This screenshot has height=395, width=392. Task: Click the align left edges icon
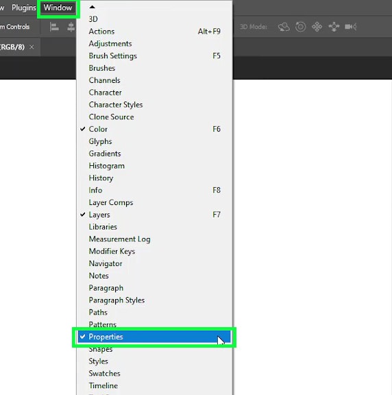coord(54,27)
